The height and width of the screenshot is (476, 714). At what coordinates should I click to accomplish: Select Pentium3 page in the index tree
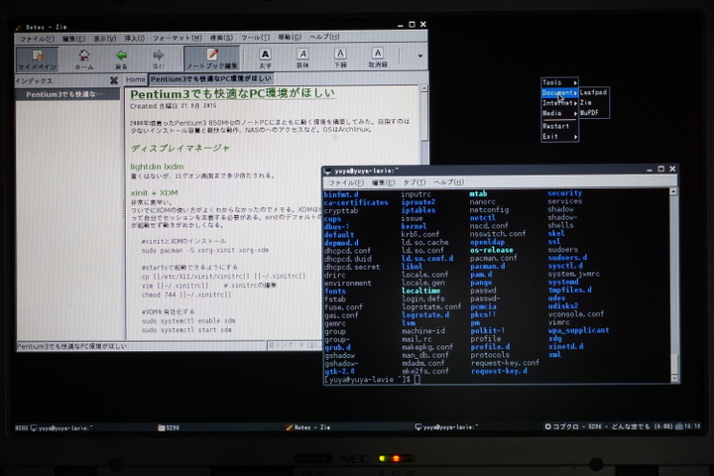pos(67,94)
